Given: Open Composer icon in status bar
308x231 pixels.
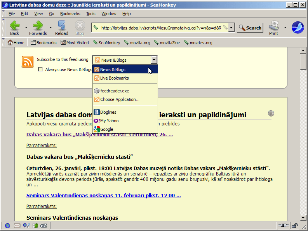Looking at the screenshot, I should point(26,226).
